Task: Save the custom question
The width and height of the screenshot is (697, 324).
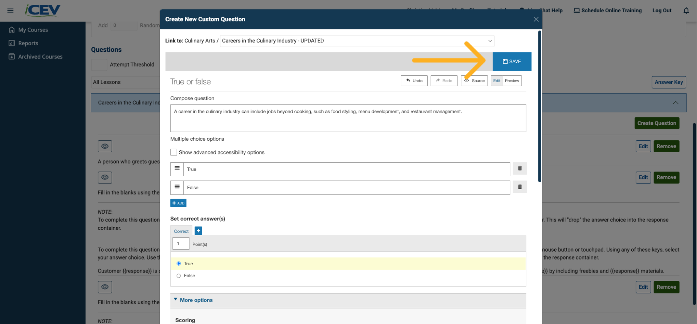Action: click(x=511, y=62)
